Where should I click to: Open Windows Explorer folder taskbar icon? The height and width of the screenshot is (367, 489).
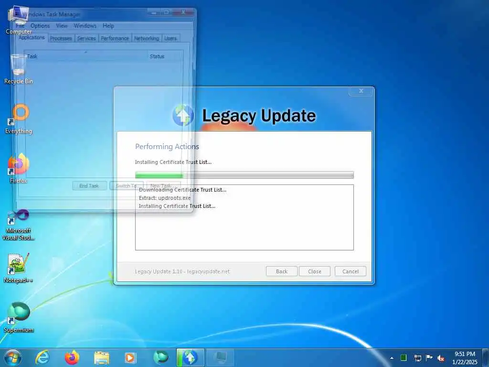102,358
